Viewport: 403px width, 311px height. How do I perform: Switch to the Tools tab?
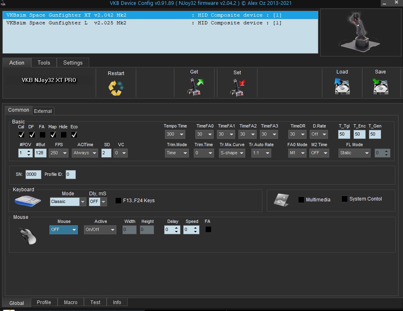[x=44, y=63]
